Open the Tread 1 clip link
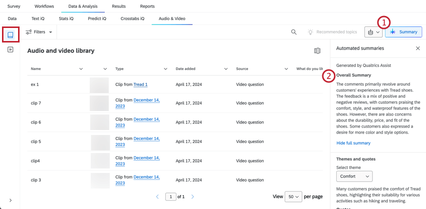The image size is (426, 209). click(x=140, y=84)
